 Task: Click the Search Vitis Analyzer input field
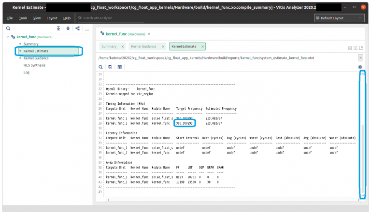[111, 18]
